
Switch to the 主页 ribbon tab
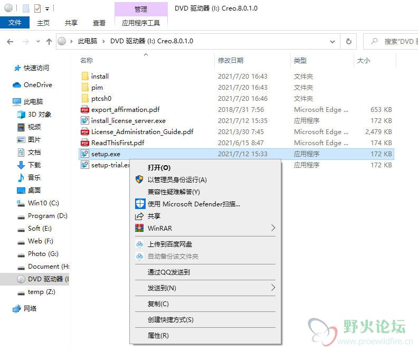pos(43,23)
